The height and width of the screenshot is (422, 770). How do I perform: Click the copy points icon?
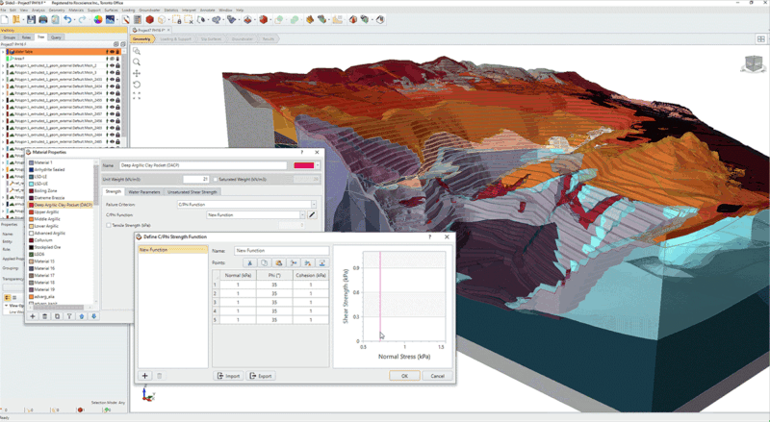coord(264,263)
